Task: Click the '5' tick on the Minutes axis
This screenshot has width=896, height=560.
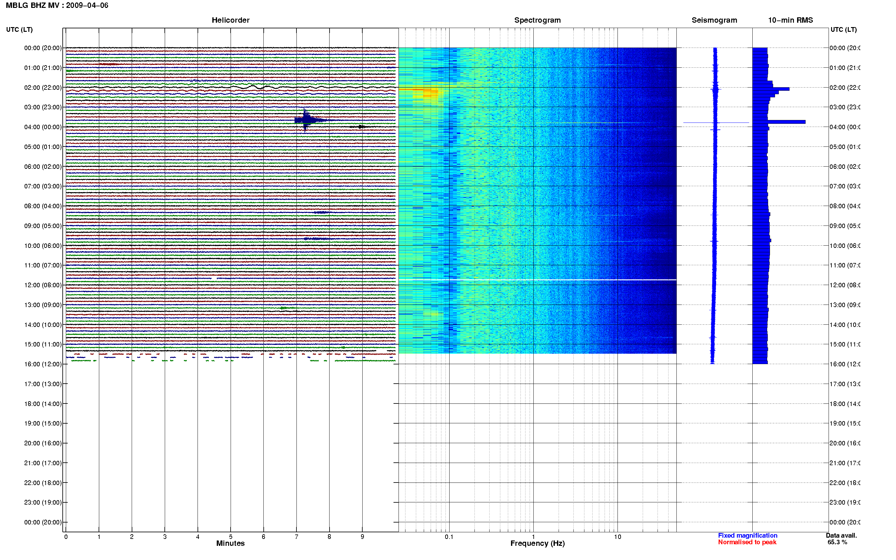Action: click(231, 537)
